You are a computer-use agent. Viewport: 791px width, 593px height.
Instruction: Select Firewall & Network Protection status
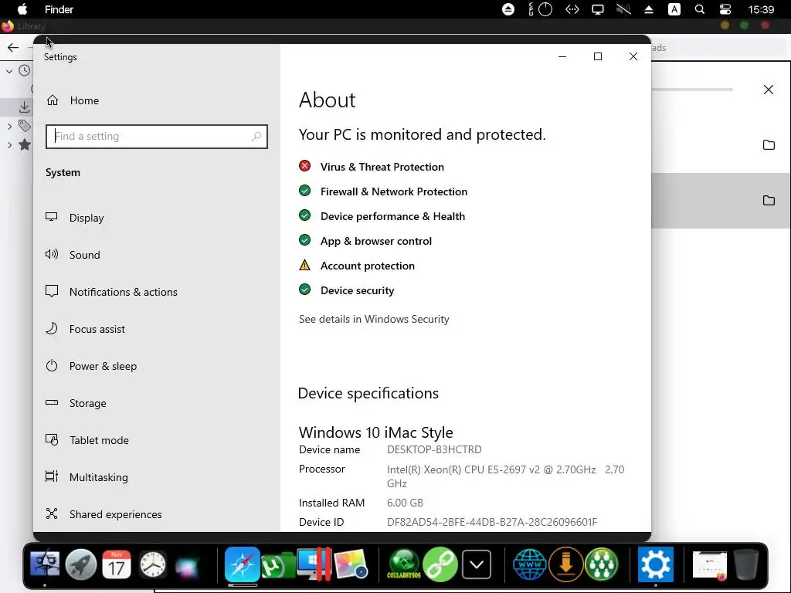point(383,191)
